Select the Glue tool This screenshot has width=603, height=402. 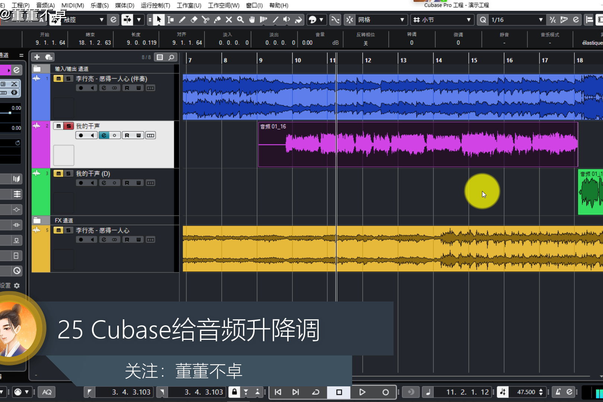point(217,20)
